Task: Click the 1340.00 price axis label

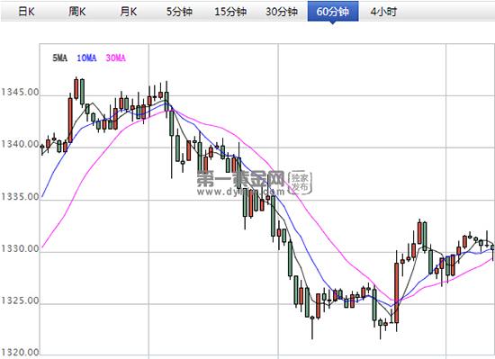Action: pos(20,145)
